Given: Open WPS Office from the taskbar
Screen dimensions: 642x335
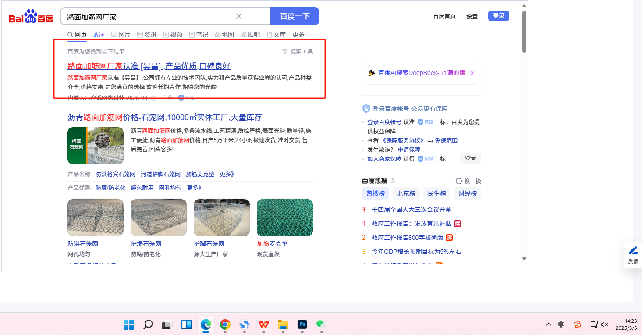Looking at the screenshot, I should click(264, 324).
